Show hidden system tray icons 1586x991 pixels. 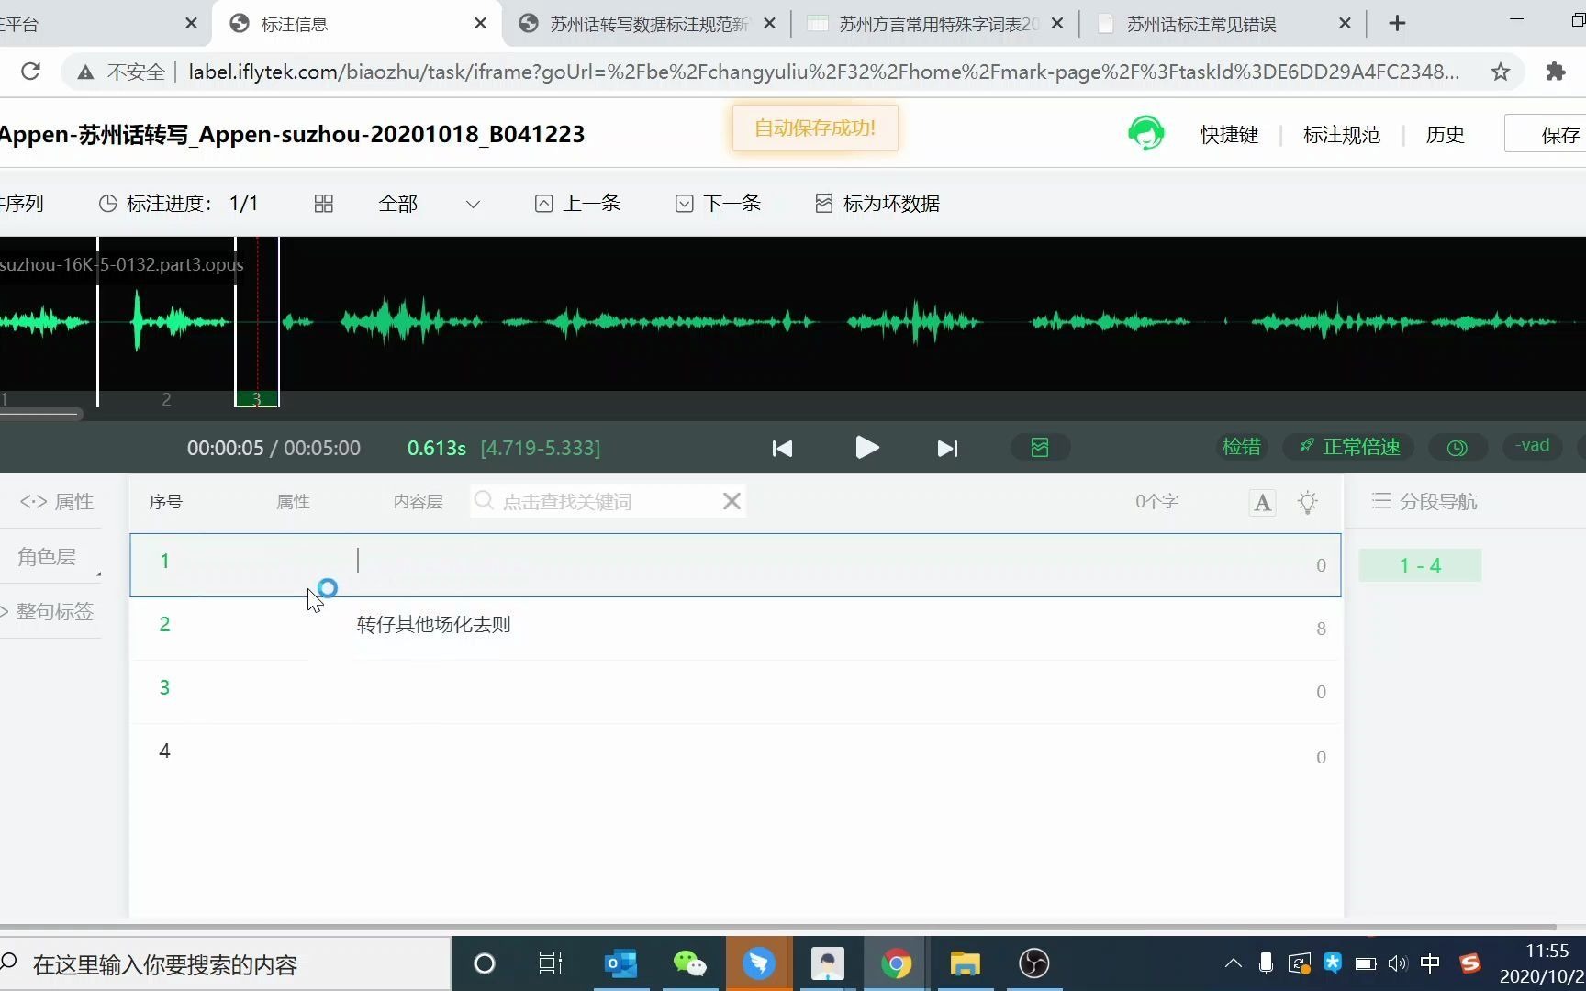pos(1233,963)
